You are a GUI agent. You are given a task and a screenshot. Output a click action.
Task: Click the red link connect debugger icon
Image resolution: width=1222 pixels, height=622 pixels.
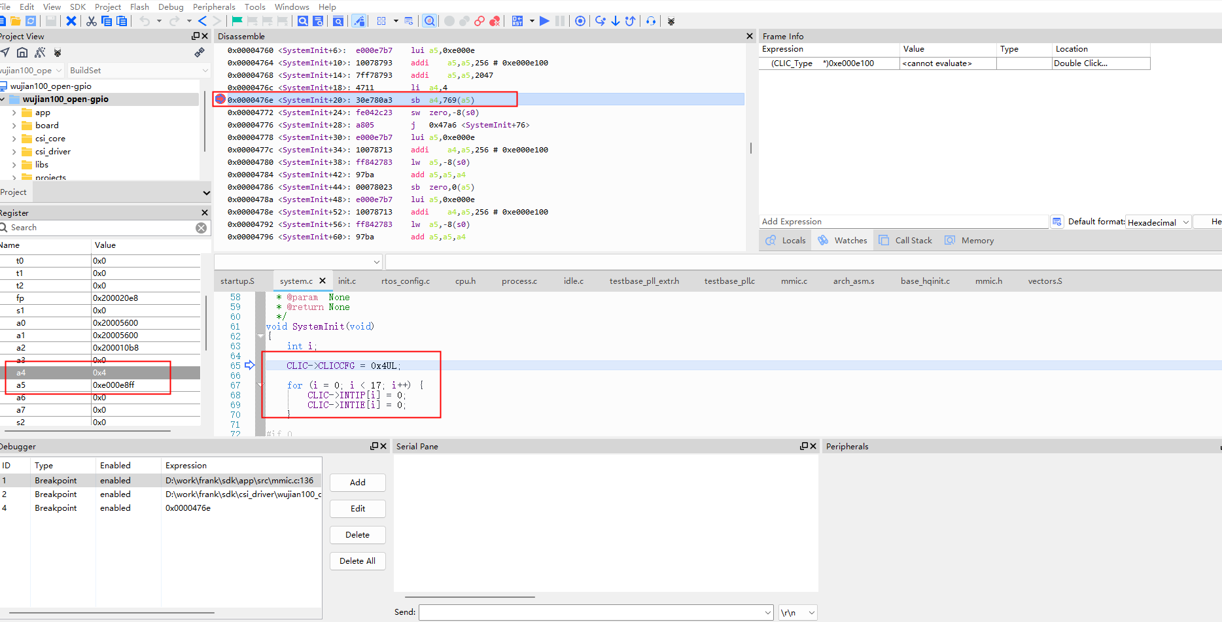pyautogui.click(x=480, y=21)
